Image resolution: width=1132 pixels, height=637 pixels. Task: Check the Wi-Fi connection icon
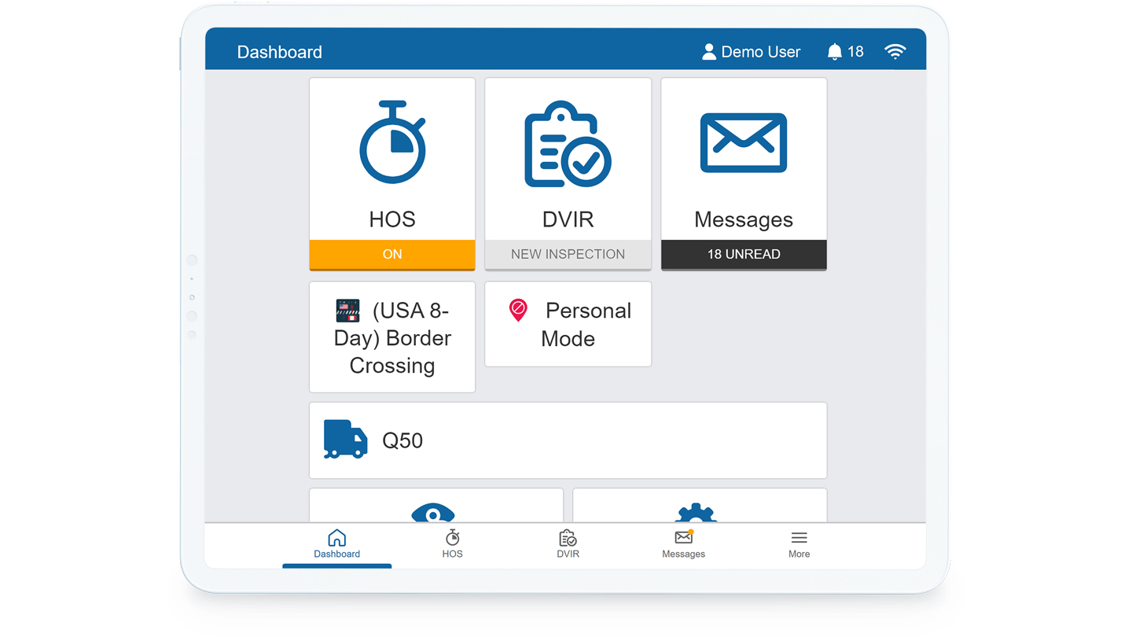pyautogui.click(x=895, y=52)
